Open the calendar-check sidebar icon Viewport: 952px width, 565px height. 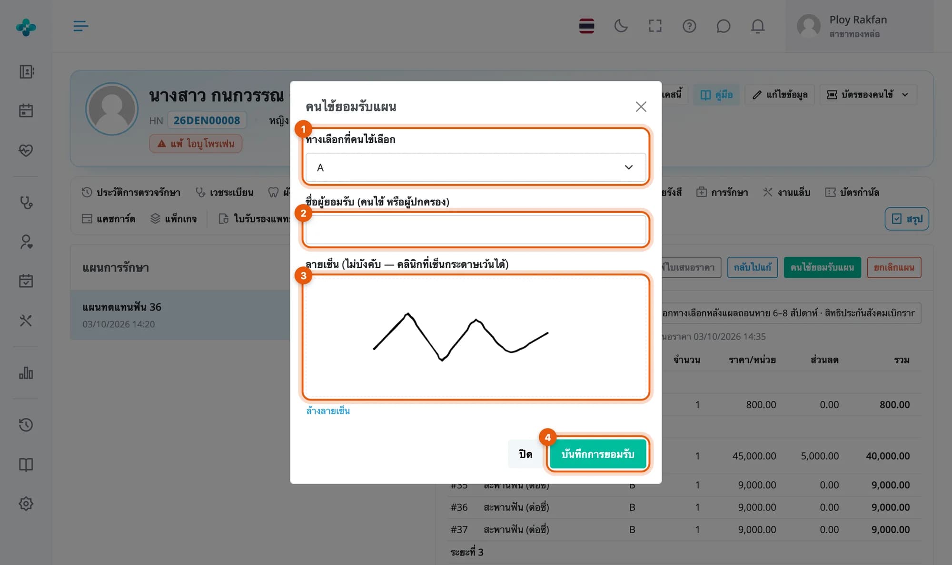26,281
